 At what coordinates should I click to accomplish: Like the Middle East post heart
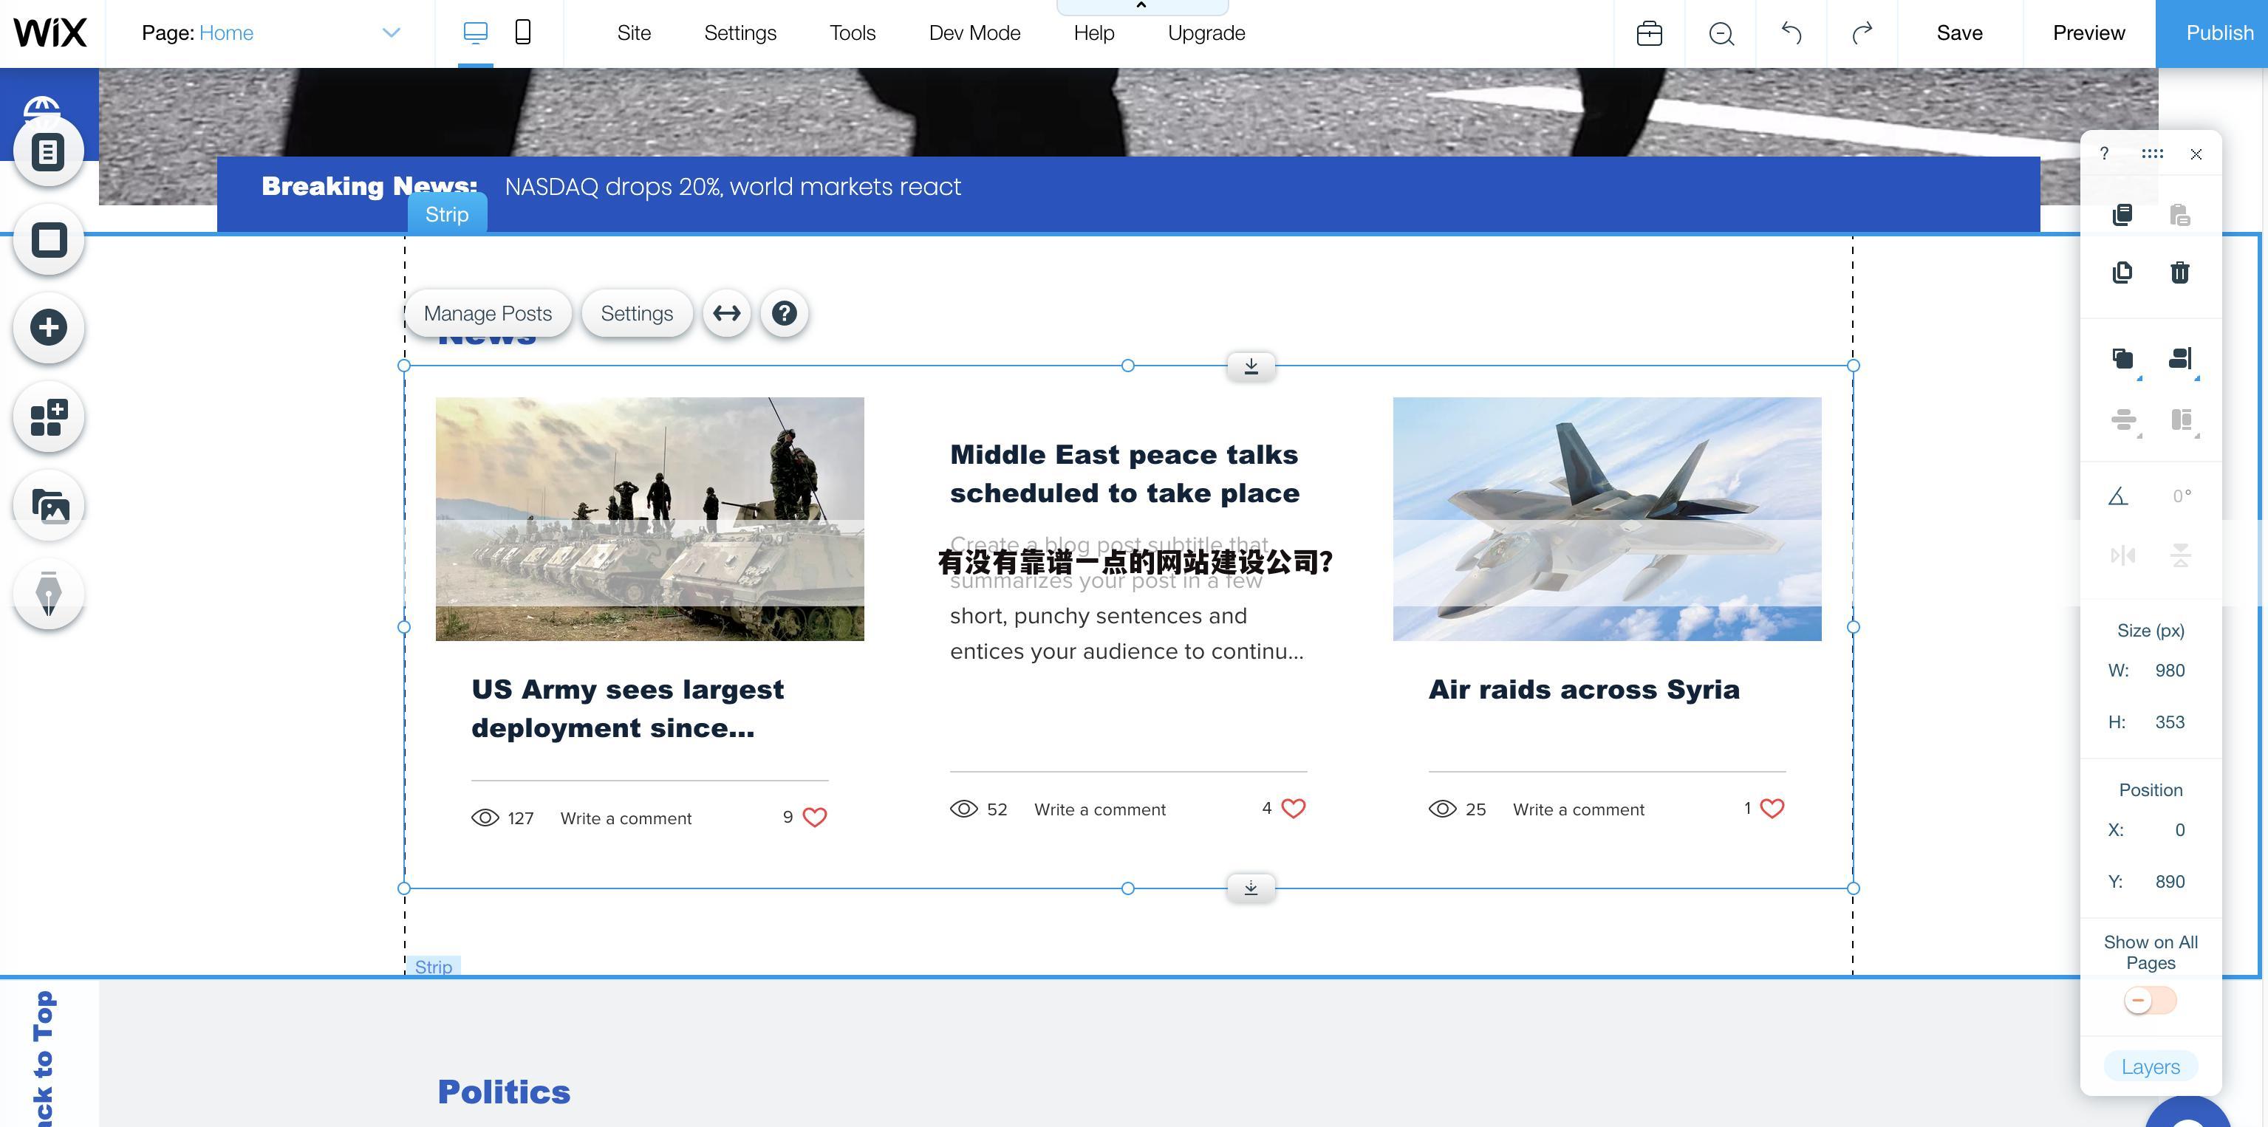click(x=1294, y=808)
